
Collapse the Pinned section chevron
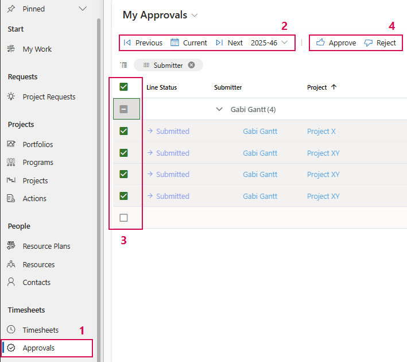(83, 9)
